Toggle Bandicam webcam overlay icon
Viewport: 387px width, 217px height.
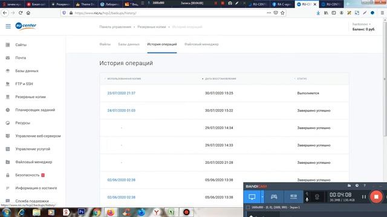pos(317,197)
